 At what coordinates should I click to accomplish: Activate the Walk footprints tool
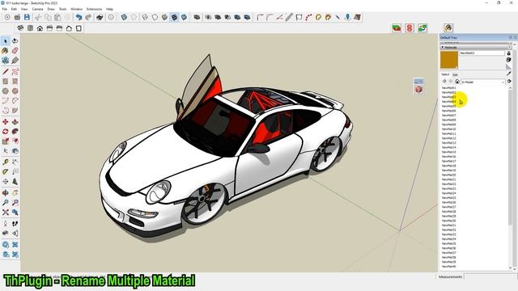15,224
